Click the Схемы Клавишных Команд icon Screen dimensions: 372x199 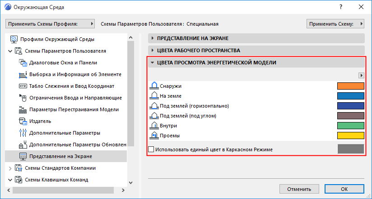coord(19,180)
